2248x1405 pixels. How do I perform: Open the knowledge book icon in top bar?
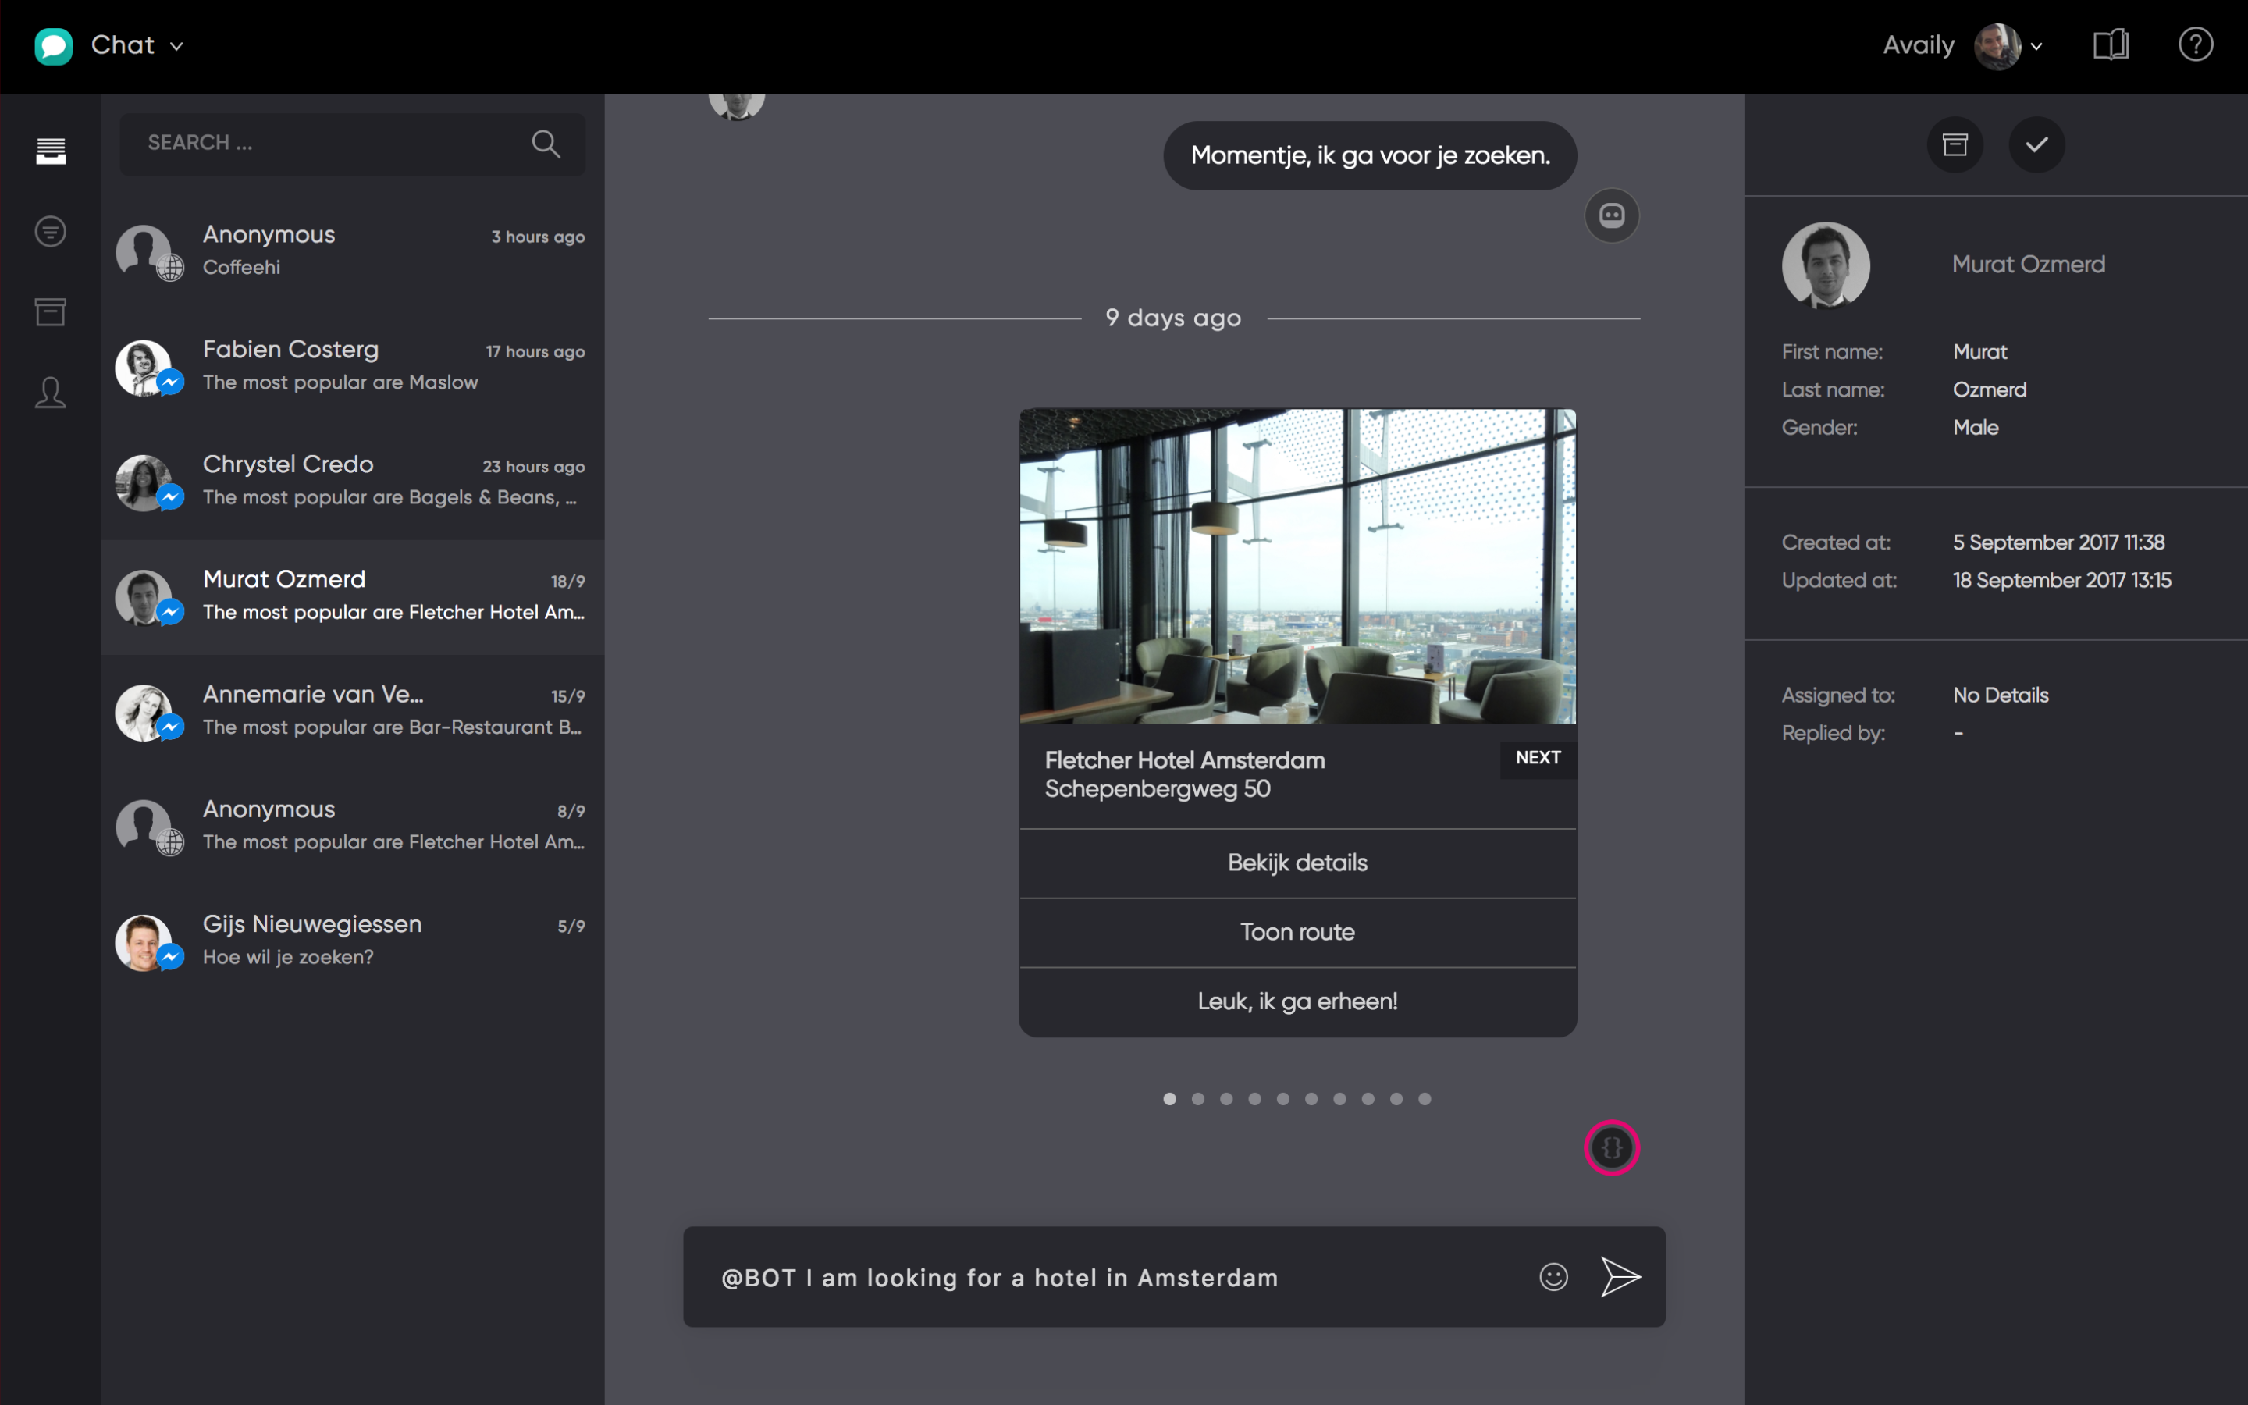coord(2111,44)
